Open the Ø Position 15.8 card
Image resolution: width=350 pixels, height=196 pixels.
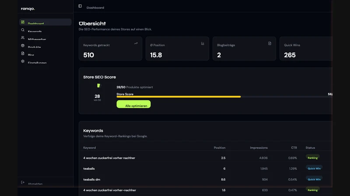click(178, 49)
